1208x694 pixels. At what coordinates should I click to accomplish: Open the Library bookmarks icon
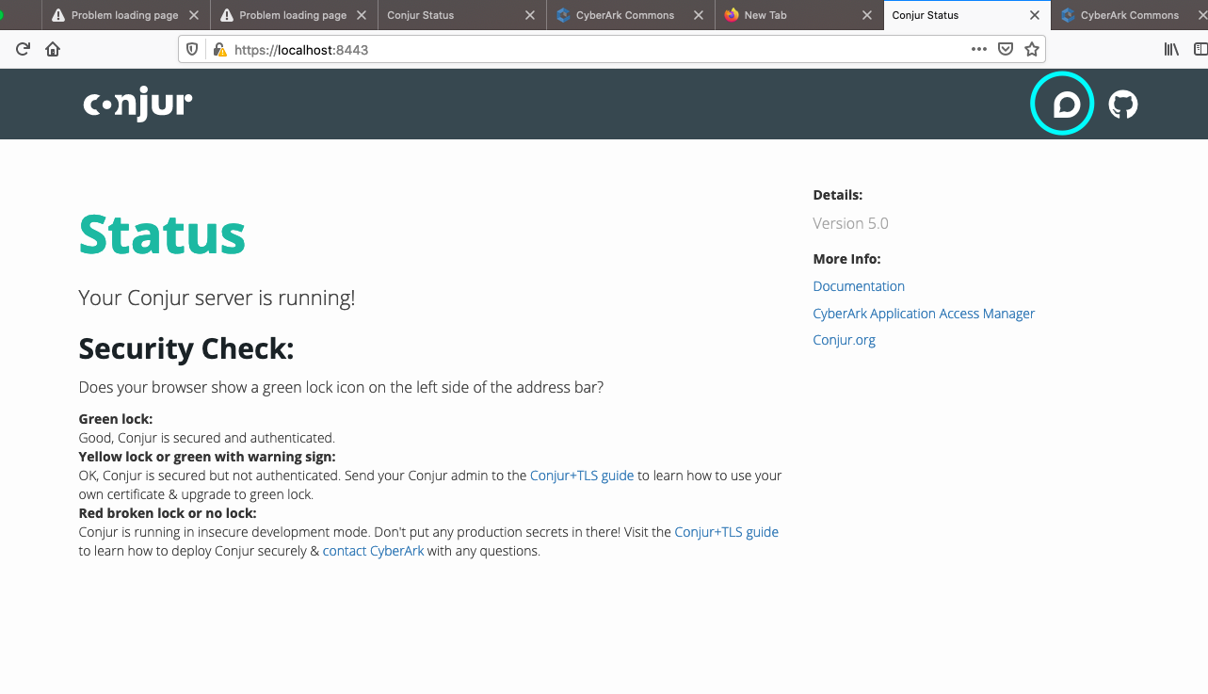(1171, 49)
